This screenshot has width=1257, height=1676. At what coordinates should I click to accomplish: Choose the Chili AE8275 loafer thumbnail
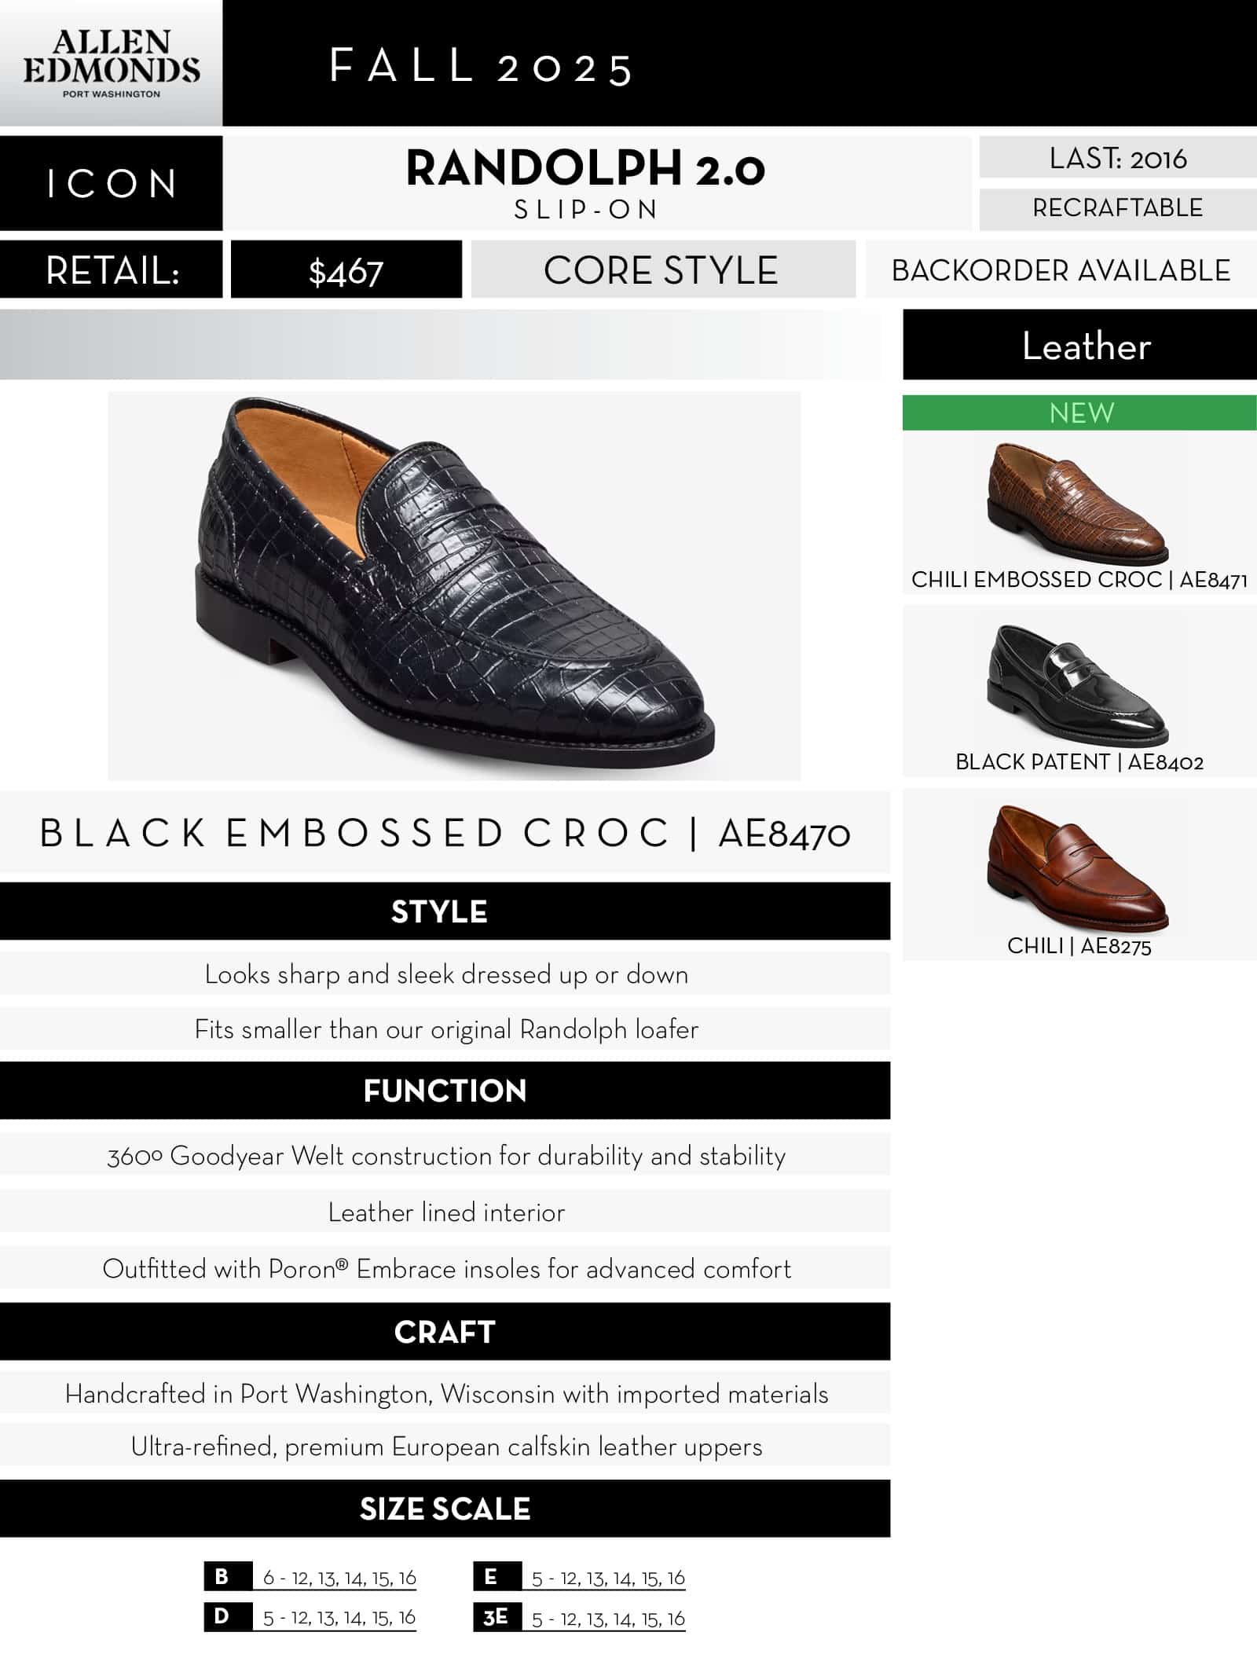pyautogui.click(x=1078, y=868)
